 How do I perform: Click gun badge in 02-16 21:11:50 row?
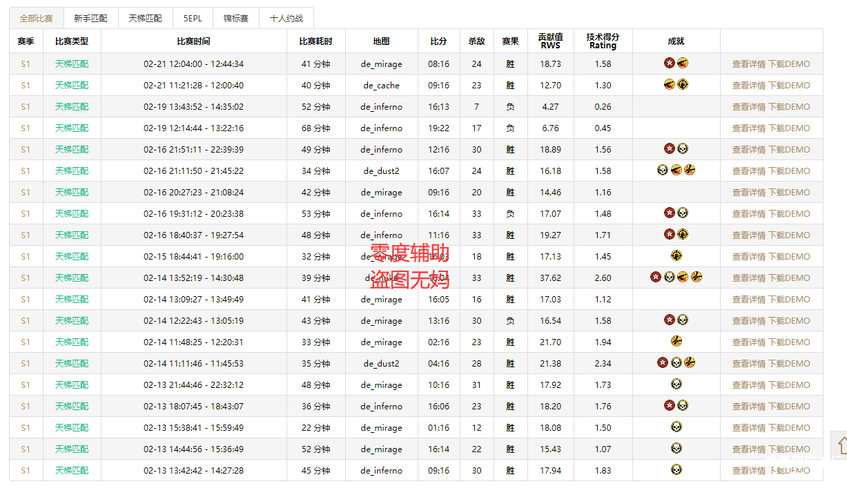point(676,171)
